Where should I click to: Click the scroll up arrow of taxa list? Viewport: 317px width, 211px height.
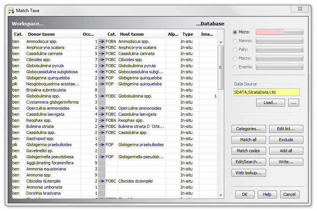pyautogui.click(x=221, y=42)
